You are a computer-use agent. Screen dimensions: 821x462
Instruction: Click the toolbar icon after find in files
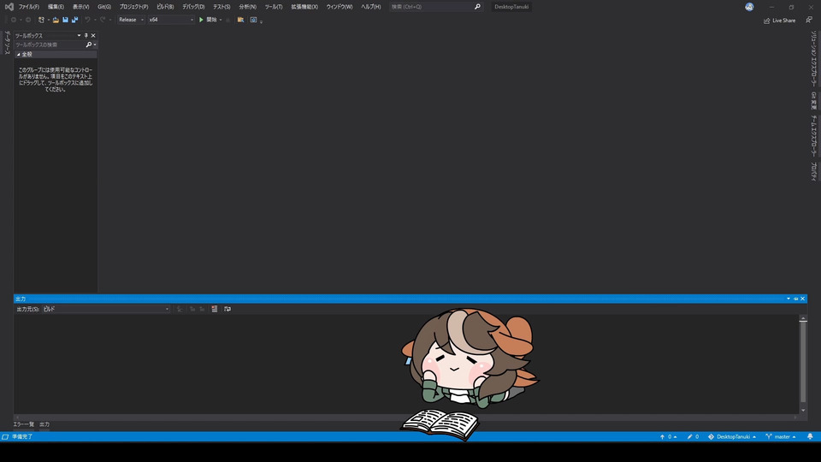253,20
